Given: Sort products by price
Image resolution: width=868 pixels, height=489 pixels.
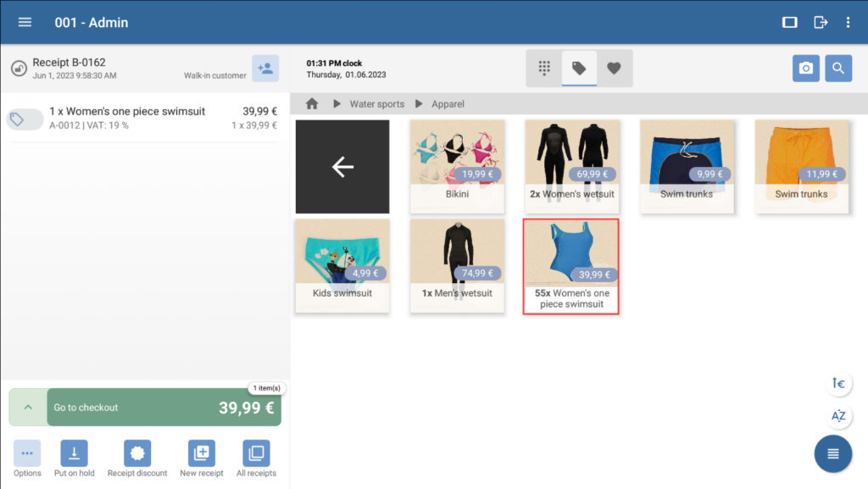Looking at the screenshot, I should [838, 384].
